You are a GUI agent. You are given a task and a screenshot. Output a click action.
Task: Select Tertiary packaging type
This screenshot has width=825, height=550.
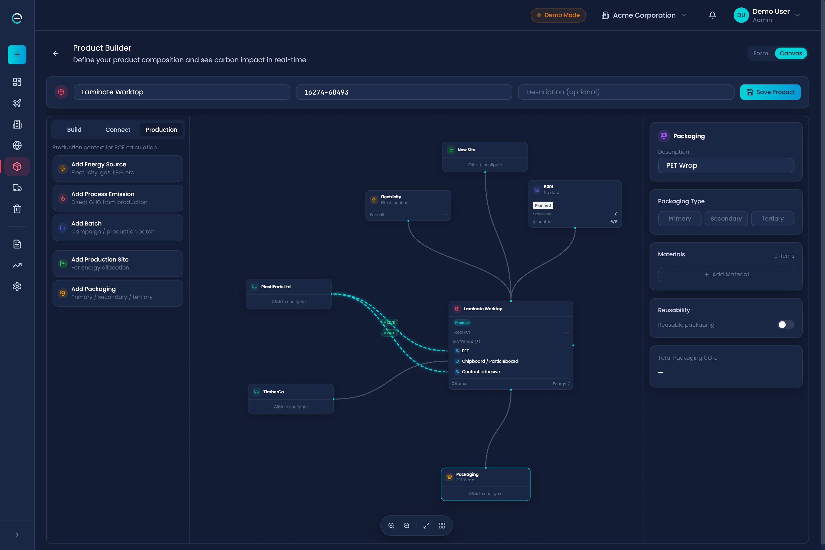coord(772,219)
